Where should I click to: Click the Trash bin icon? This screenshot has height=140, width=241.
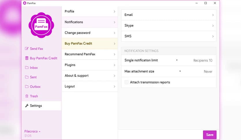(x=27, y=96)
